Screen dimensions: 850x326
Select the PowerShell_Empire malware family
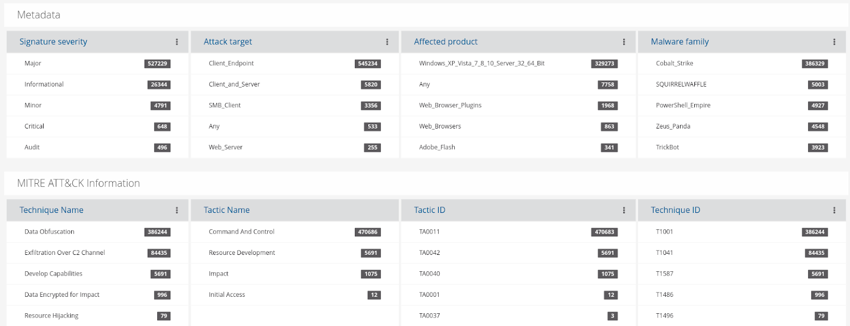coord(742,105)
